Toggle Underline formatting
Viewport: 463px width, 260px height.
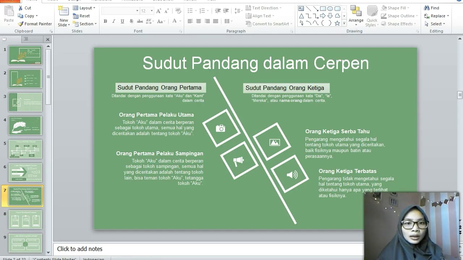pyautogui.click(x=122, y=21)
